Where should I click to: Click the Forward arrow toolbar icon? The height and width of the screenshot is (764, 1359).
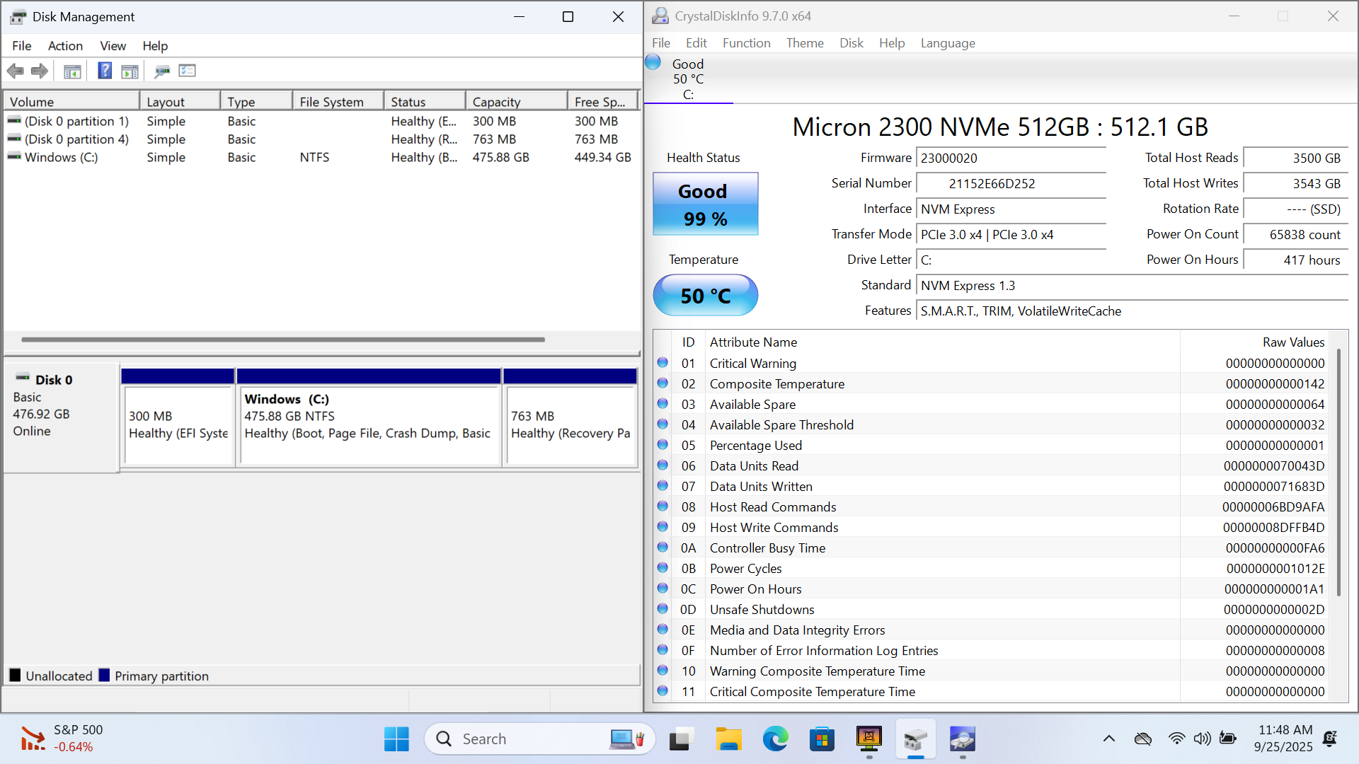(40, 71)
